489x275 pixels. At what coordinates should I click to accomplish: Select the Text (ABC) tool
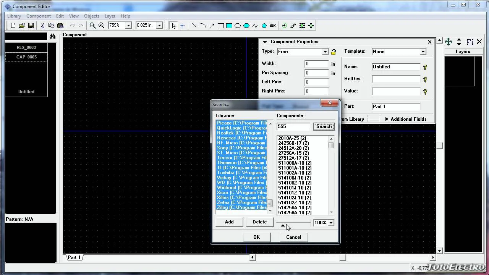click(x=273, y=26)
